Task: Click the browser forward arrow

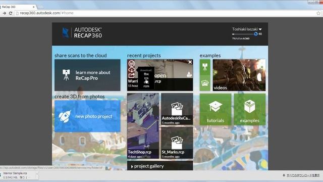Action: 4,13
